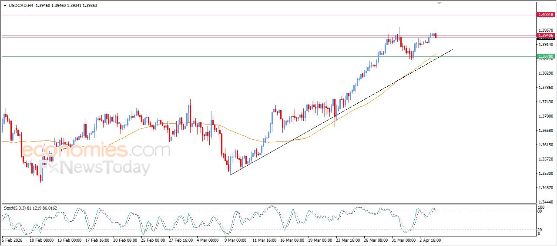Click the 5 Feb 2026 date label
The image size is (557, 246).
13,240
